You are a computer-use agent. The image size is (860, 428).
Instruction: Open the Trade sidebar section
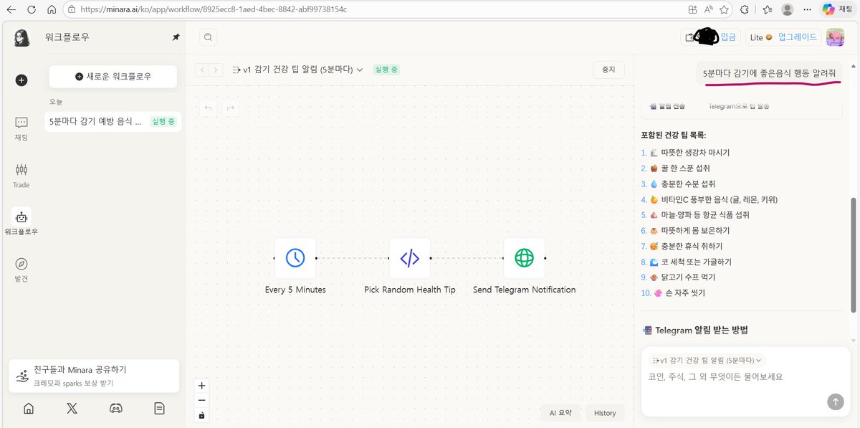click(x=21, y=176)
